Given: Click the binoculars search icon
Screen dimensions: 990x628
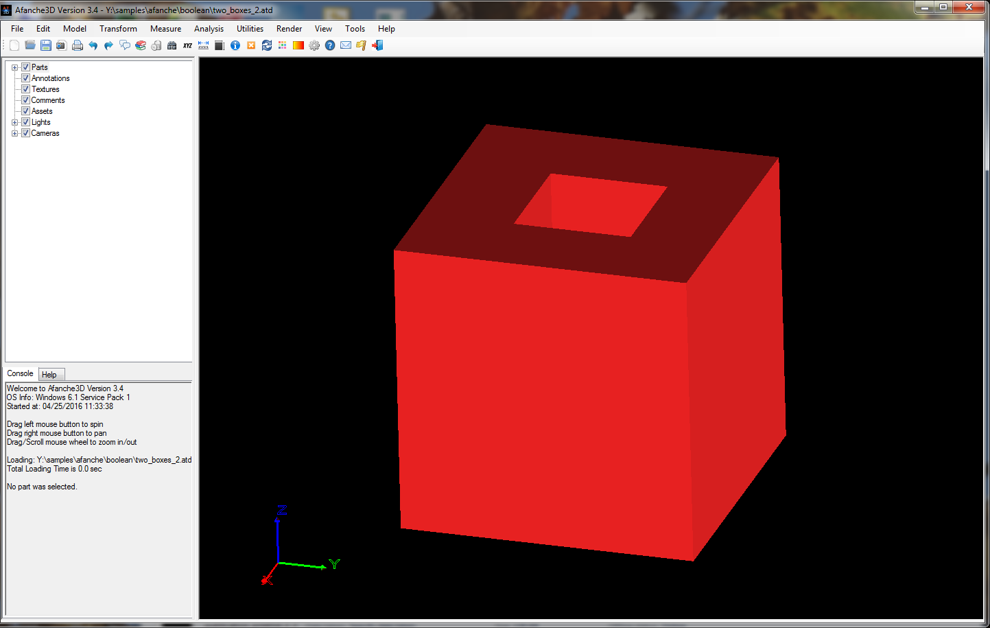Looking at the screenshot, I should point(172,45).
